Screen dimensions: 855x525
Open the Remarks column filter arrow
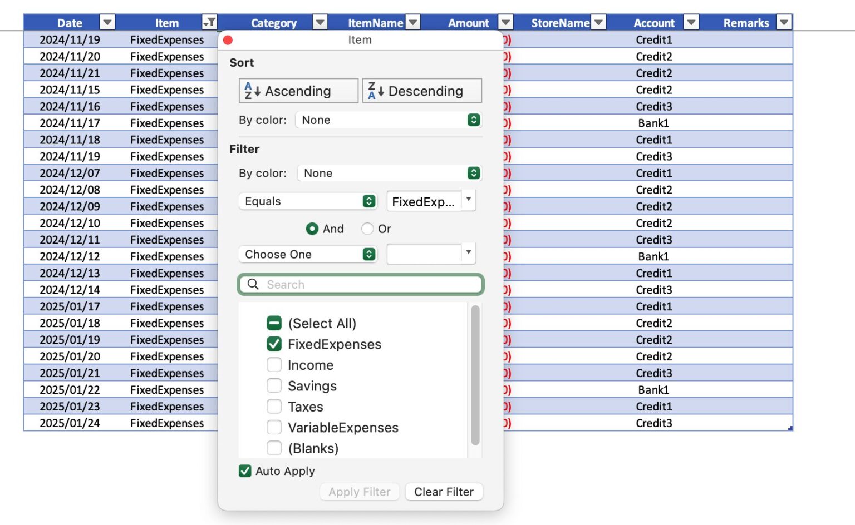click(x=783, y=22)
